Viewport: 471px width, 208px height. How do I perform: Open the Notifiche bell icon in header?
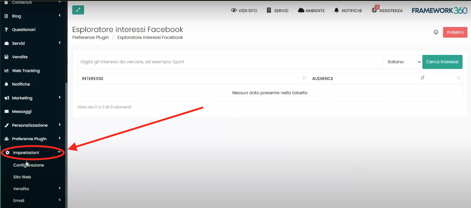click(336, 10)
